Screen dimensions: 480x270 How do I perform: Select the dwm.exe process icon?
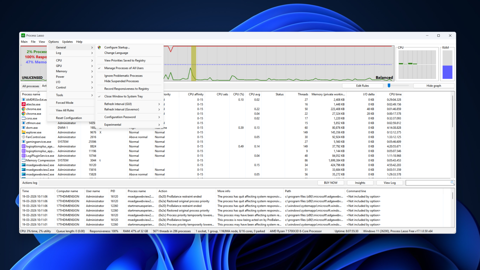coord(24,127)
